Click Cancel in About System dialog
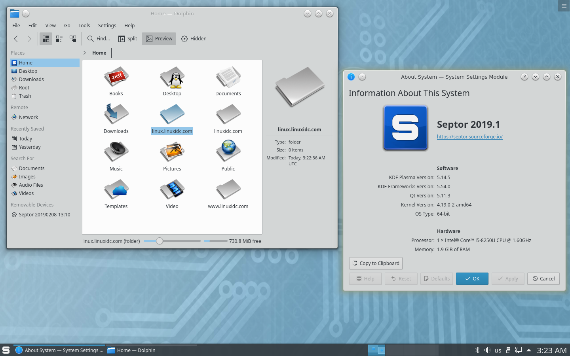 tap(543, 279)
